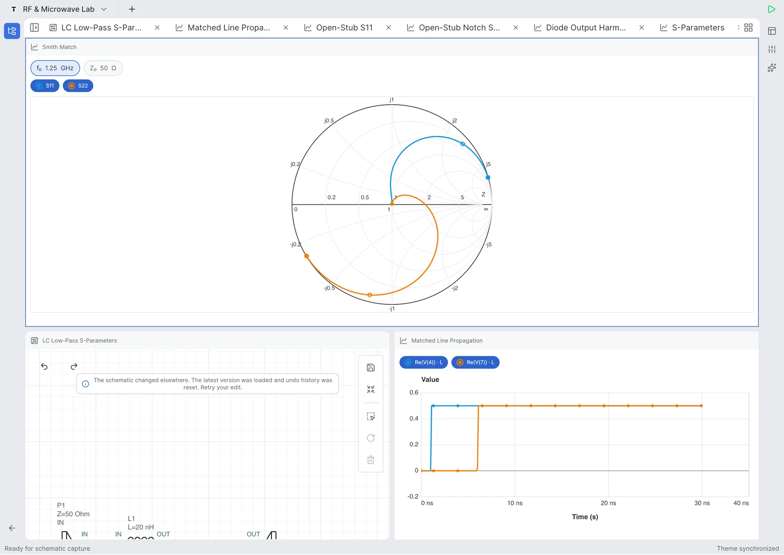Open the AI sparkle assistant icon
Screen dimensions: 784x555
[772, 68]
